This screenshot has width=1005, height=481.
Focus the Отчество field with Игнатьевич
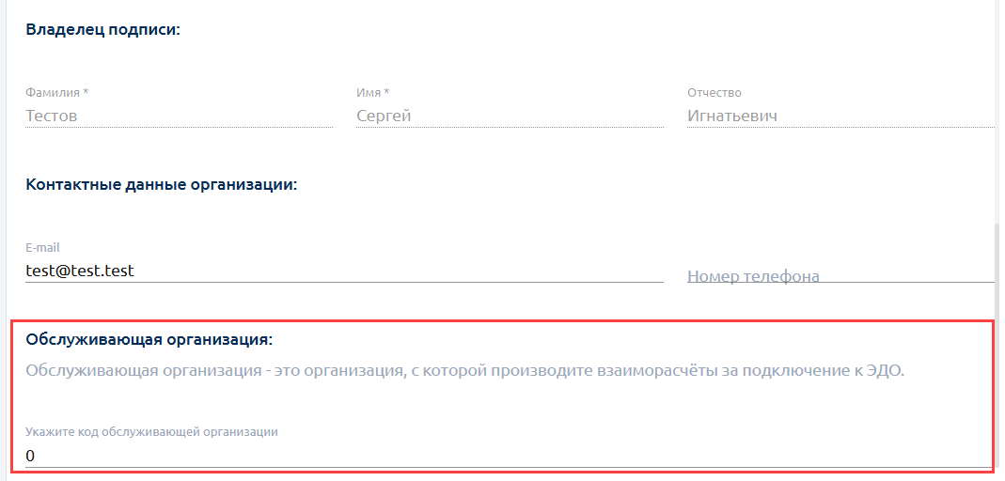tap(840, 116)
